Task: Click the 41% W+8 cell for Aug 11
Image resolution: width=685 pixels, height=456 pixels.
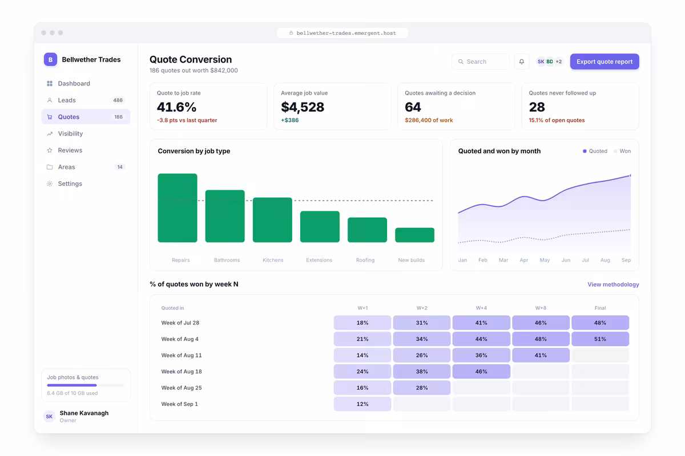Action: click(x=541, y=355)
